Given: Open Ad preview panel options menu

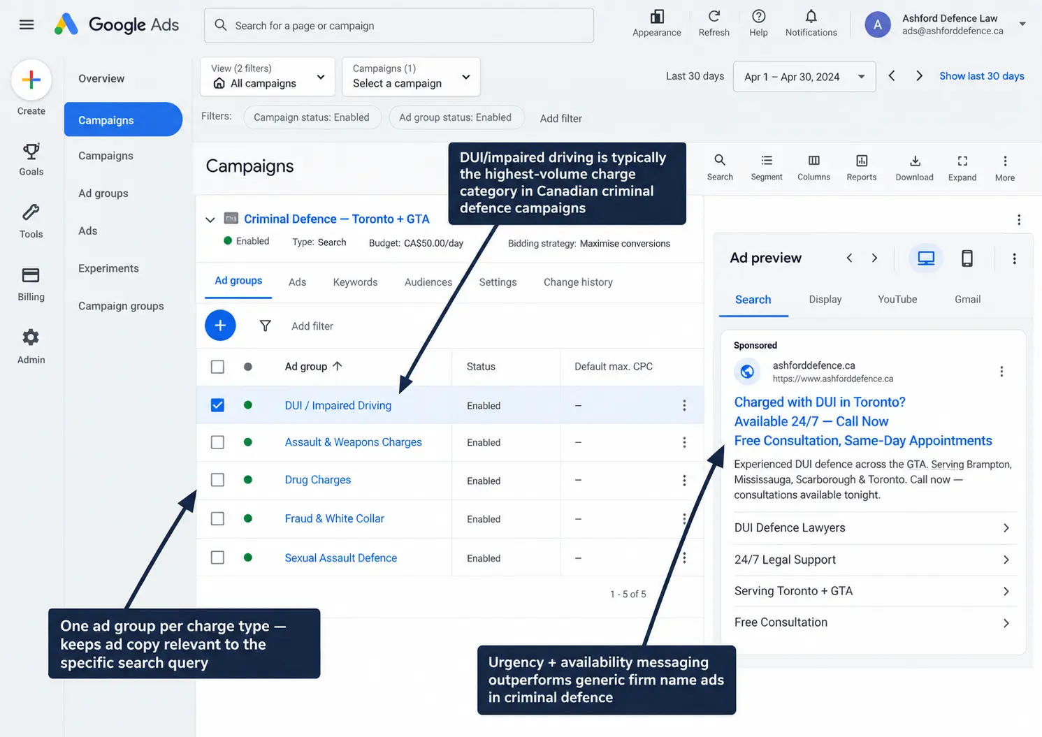Looking at the screenshot, I should point(1014,258).
